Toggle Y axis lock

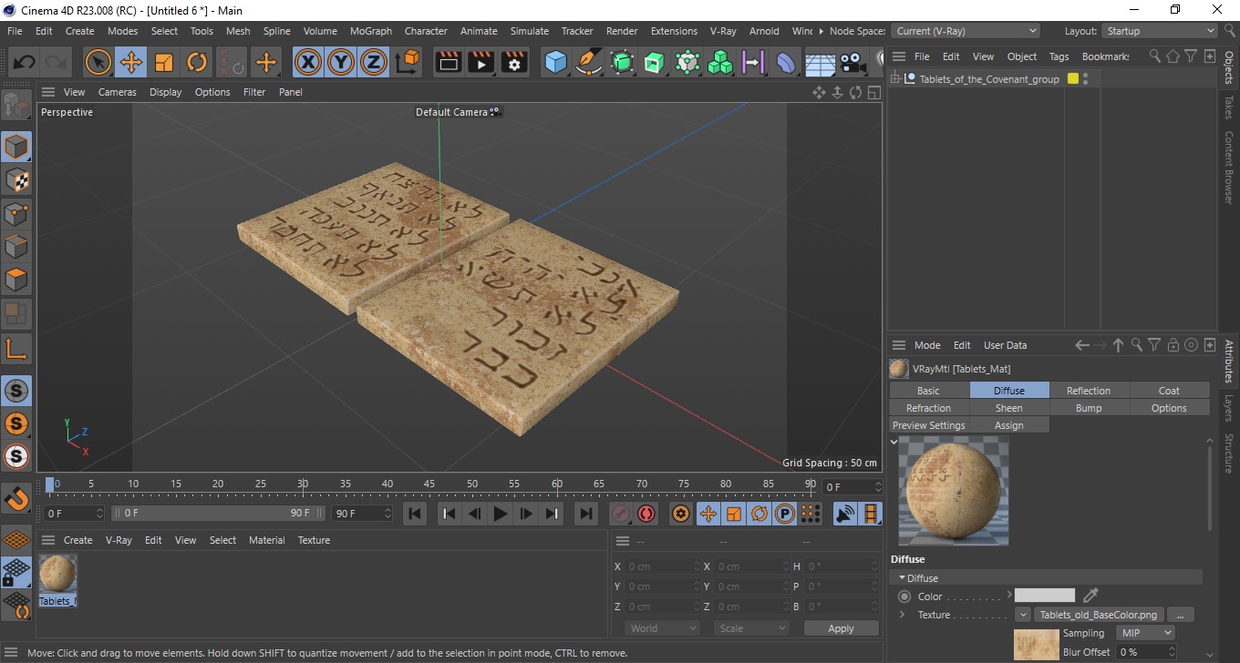coord(341,63)
